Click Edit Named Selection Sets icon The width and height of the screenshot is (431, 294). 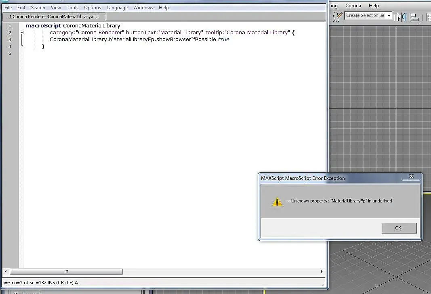pos(337,17)
